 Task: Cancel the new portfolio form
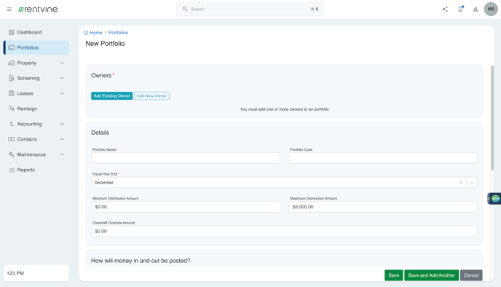tap(471, 275)
